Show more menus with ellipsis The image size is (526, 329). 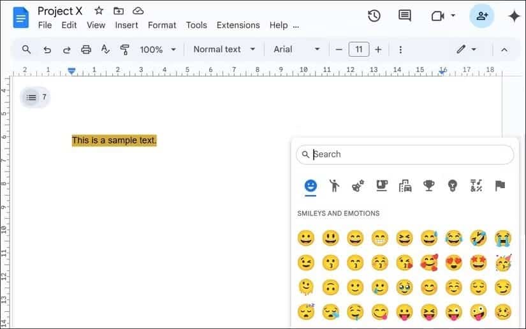[296, 26]
